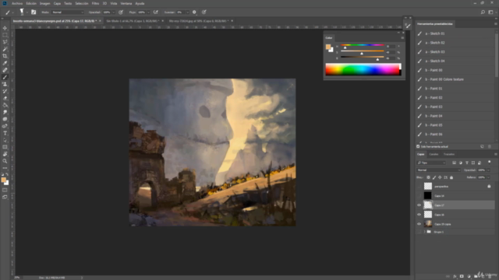The height and width of the screenshot is (280, 499).
Task: Pick a color from the spectrum ramp
Action: 363,69
